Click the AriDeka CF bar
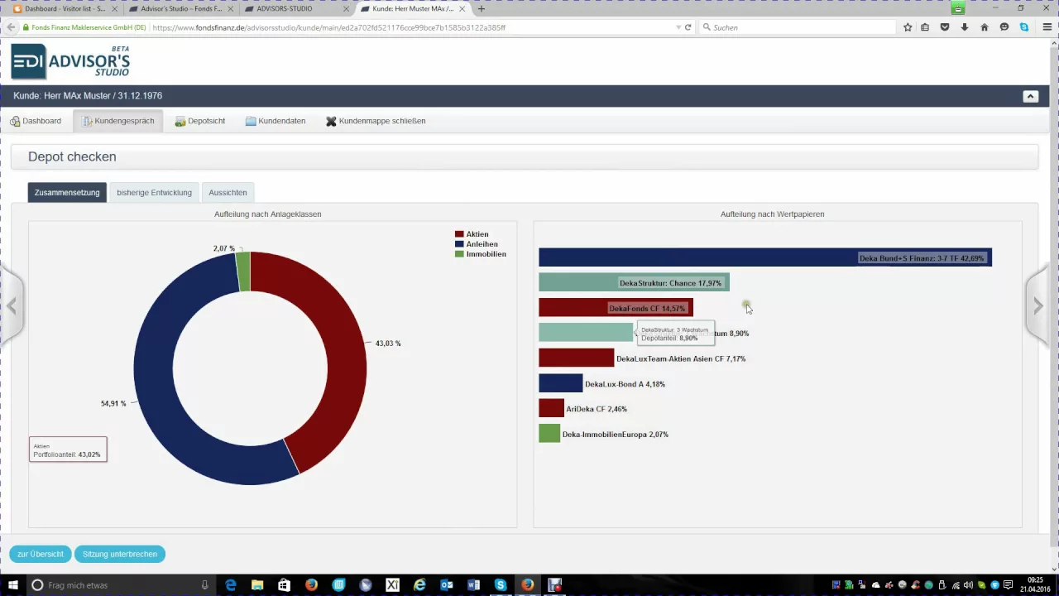Viewport: 1059px width, 596px height. click(551, 409)
